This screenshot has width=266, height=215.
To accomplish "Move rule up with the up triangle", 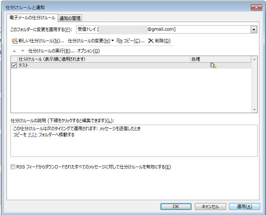I will 15,51.
